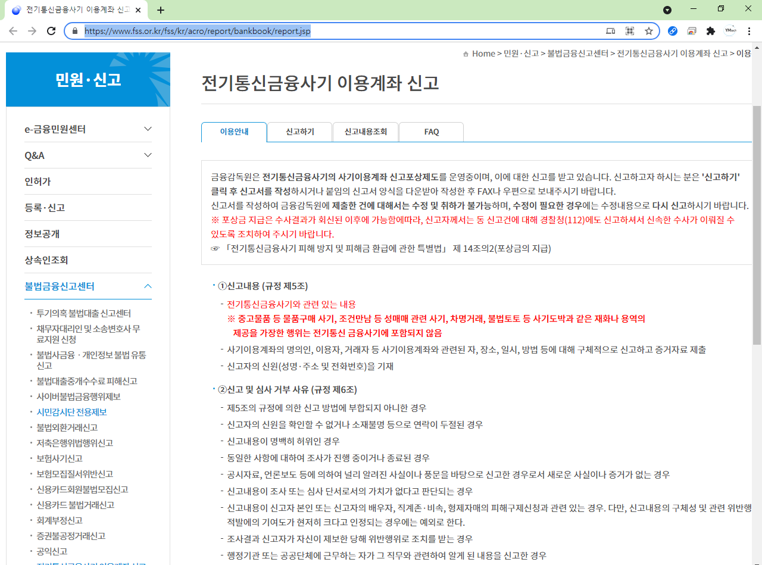Viewport: 762px width, 565px height.
Task: Open the 정보공개 sidebar item
Action: click(x=42, y=234)
